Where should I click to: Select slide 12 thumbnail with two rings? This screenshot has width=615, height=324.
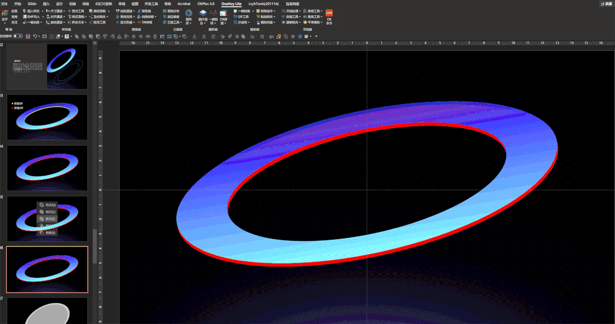coord(47,66)
